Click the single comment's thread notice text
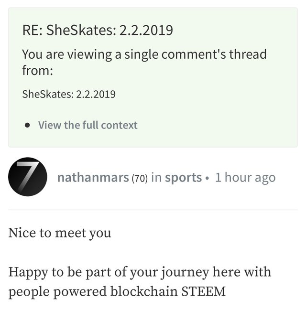Viewport: 306px width, 310px height. [x=144, y=62]
